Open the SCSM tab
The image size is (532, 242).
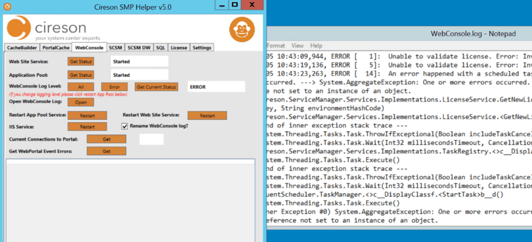click(x=116, y=48)
